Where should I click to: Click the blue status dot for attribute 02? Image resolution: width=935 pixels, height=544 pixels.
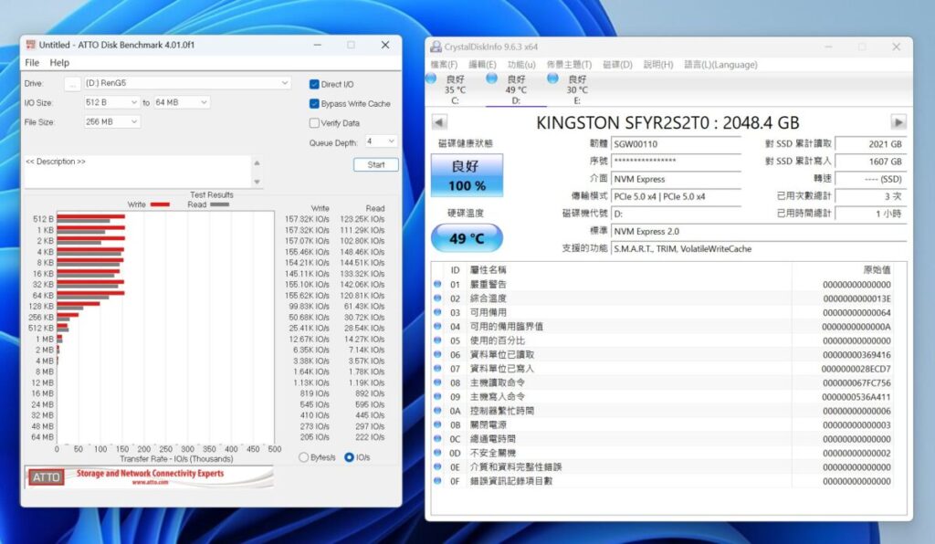pos(437,298)
